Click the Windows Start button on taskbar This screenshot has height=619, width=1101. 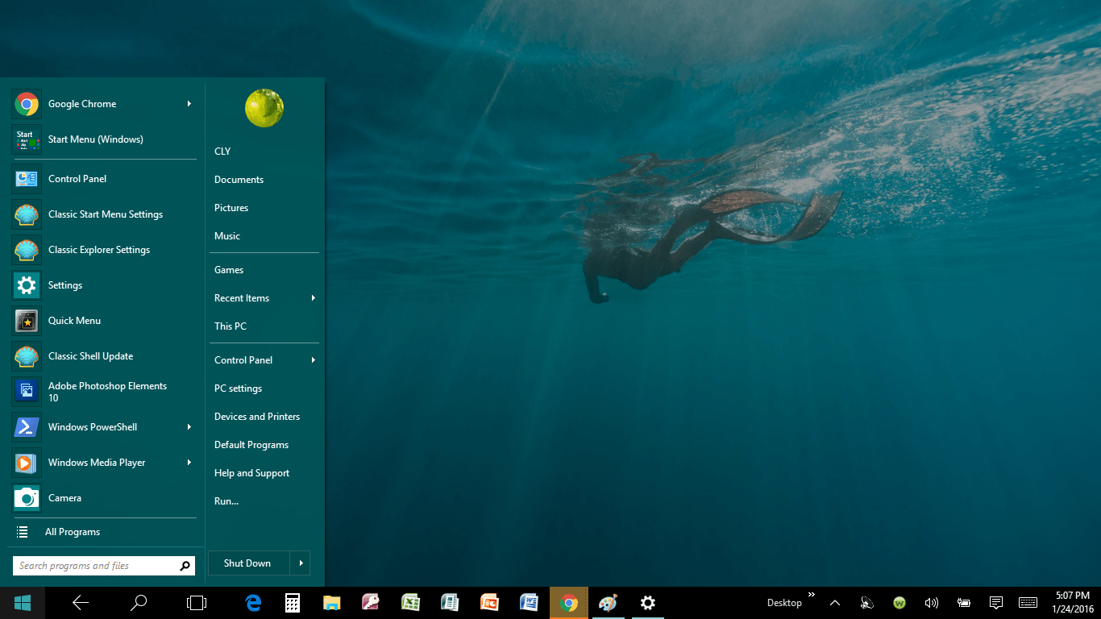click(x=22, y=603)
